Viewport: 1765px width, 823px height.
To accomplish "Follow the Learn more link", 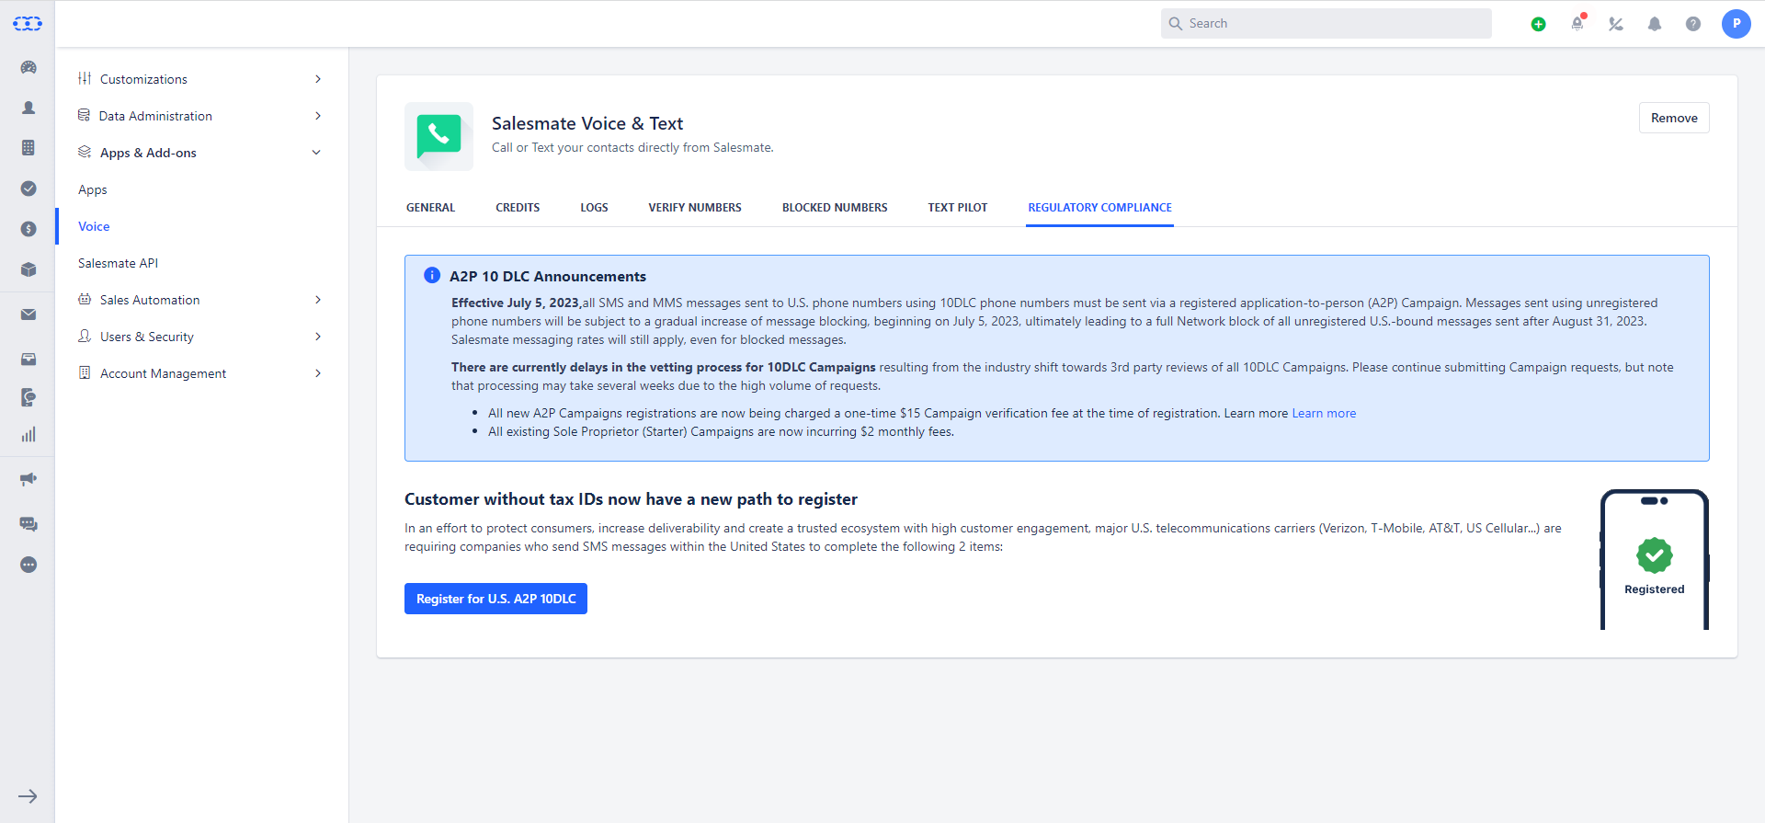I will [1324, 413].
